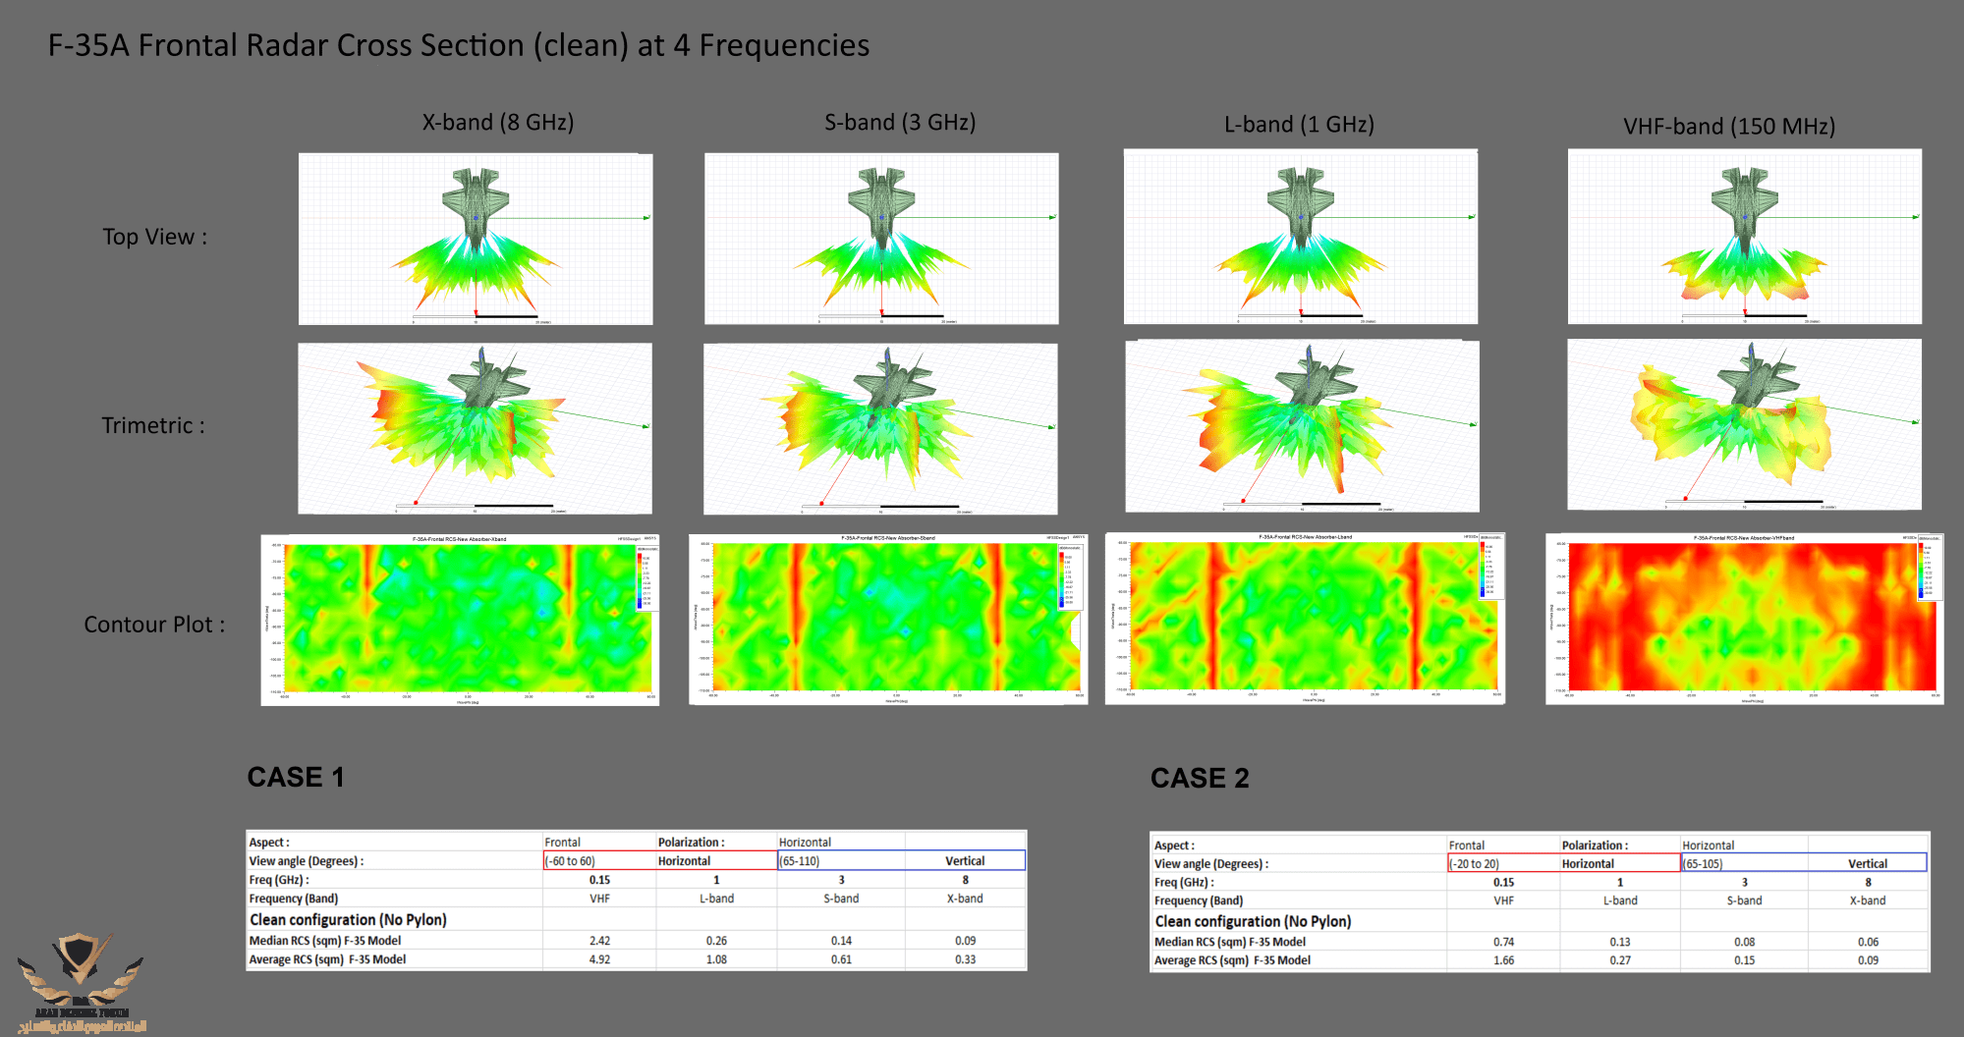Click the CASE 1 heading
1964x1037 pixels.
click(296, 778)
